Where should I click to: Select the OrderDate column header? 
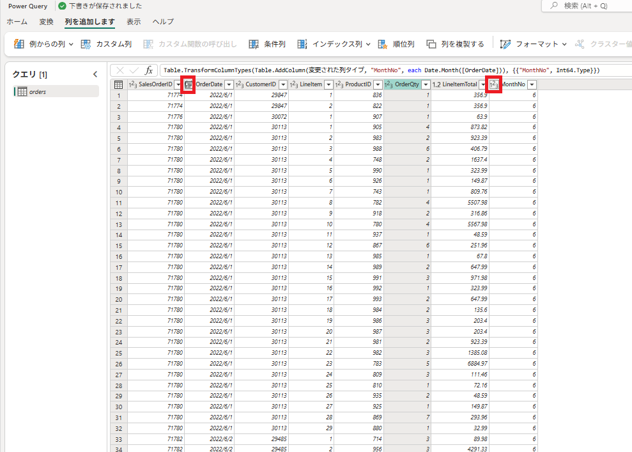[209, 84]
